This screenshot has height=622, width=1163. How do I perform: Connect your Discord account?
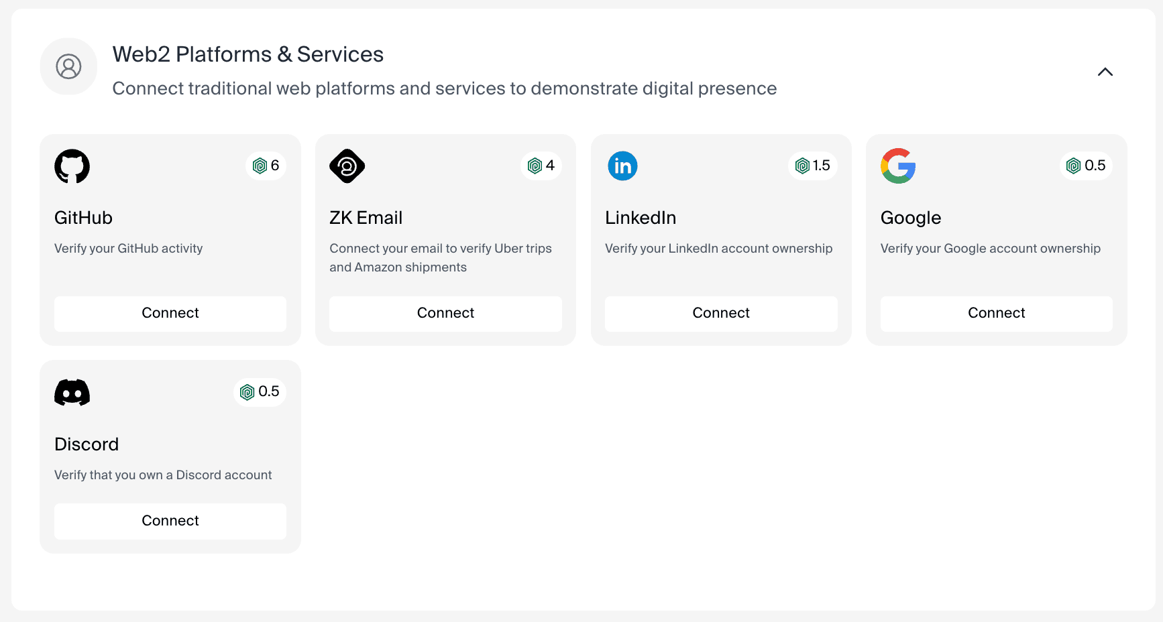pos(170,521)
